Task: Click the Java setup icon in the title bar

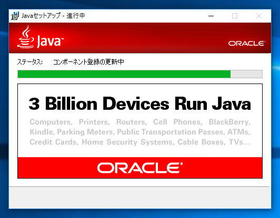Action: pos(15,16)
